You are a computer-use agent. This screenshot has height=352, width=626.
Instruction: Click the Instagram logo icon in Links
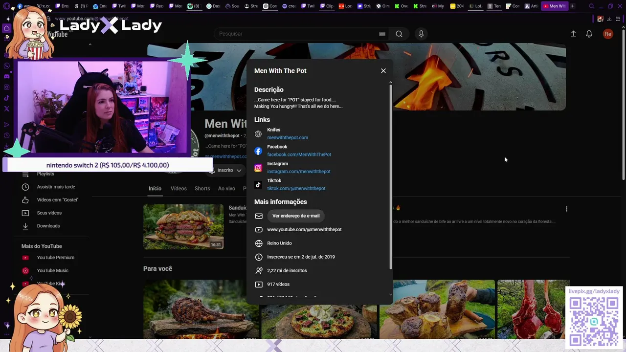coord(258,168)
